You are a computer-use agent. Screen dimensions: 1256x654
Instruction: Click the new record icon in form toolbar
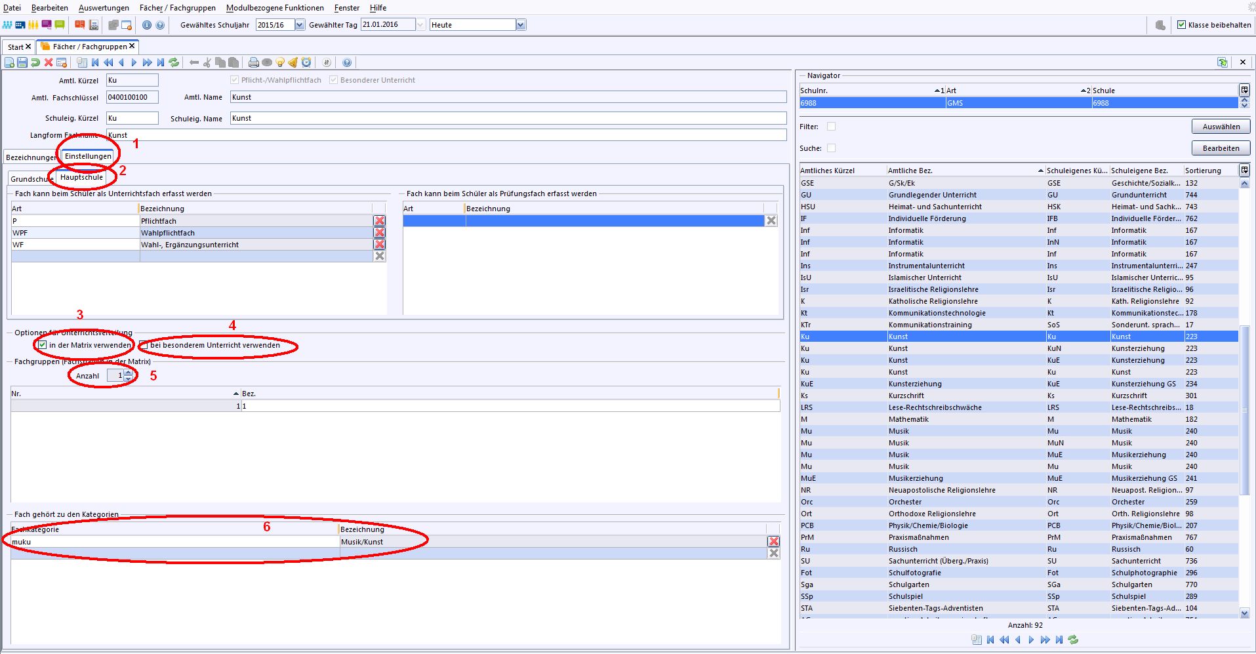pos(9,62)
